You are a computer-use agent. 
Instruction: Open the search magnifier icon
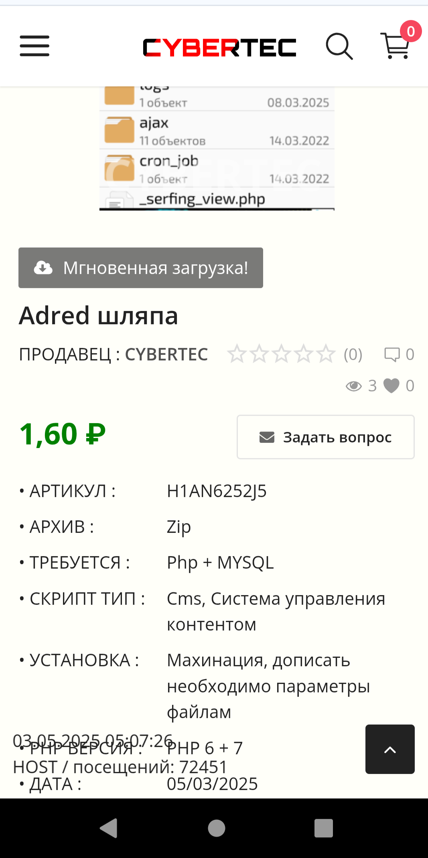tap(339, 46)
